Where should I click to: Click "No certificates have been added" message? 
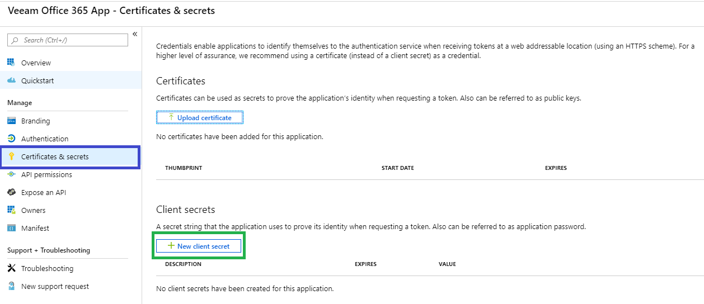(x=240, y=136)
